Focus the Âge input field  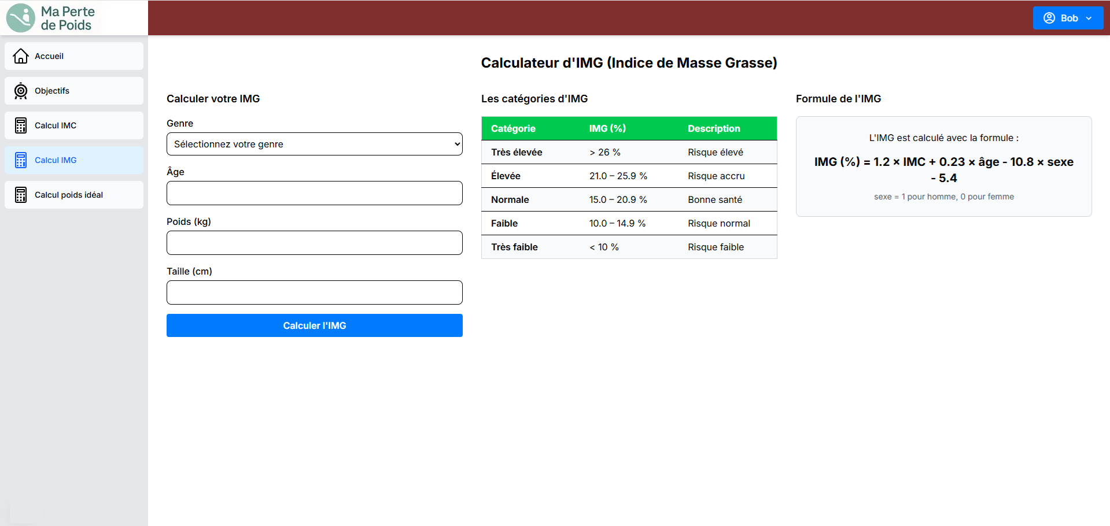[314, 193]
